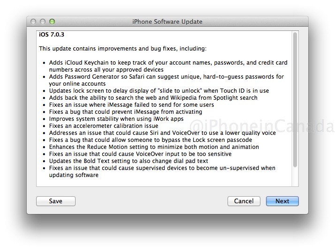The height and width of the screenshot is (251, 335).
Task: Click the gray close window button
Action: coord(33,22)
